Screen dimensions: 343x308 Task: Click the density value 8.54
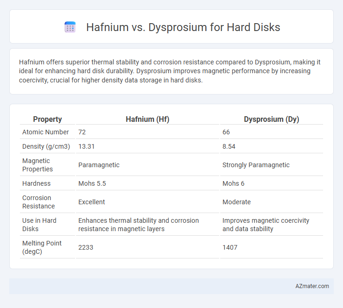coord(229,146)
